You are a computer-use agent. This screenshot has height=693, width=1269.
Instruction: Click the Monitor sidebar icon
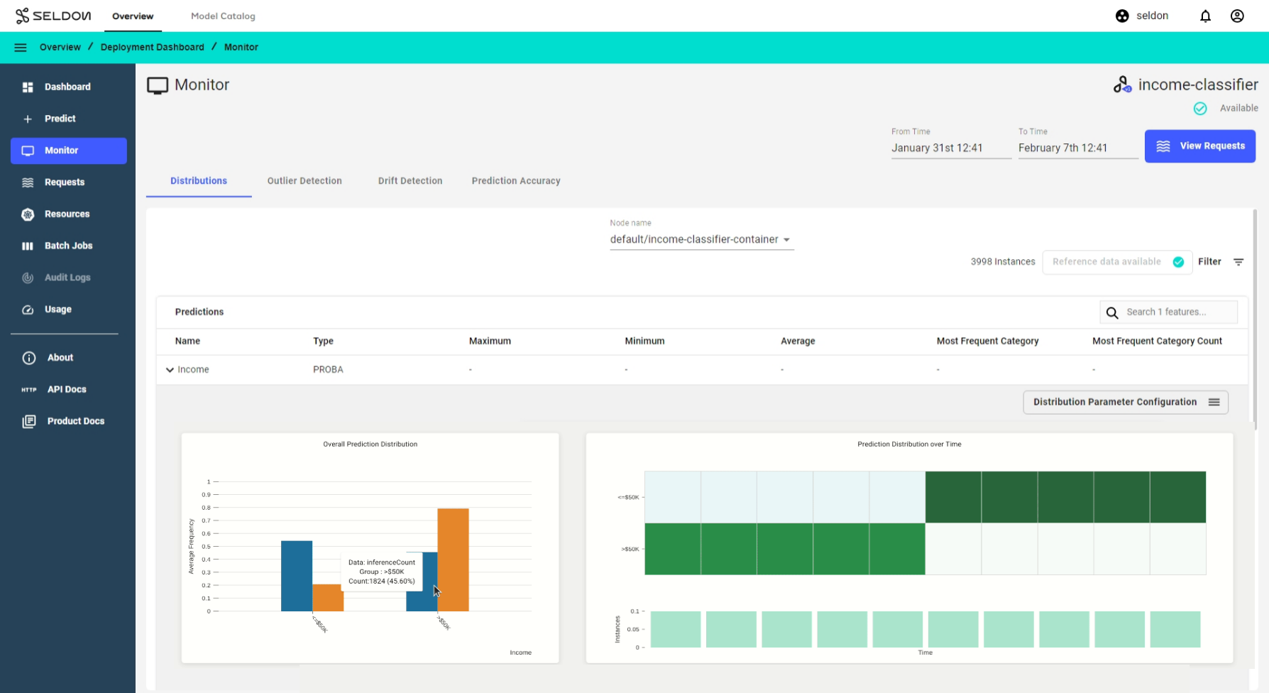tap(28, 151)
